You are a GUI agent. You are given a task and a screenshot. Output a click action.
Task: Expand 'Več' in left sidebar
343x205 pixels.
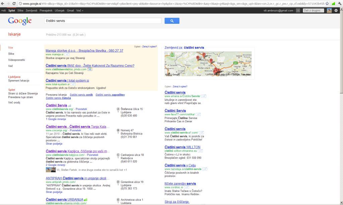click(10, 66)
